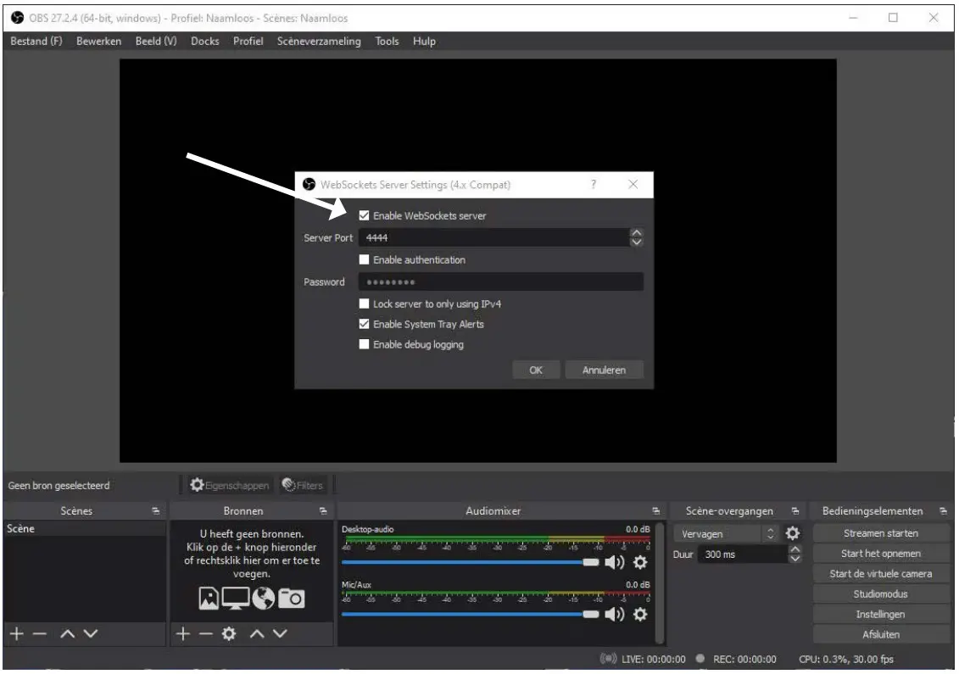
Task: Check Lock server to only using IPv4
Action: [x=364, y=304]
